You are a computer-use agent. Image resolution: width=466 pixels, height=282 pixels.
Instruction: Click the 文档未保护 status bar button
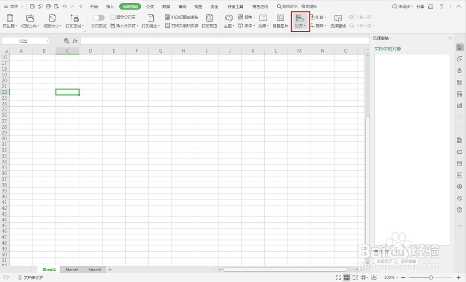[x=30, y=277]
